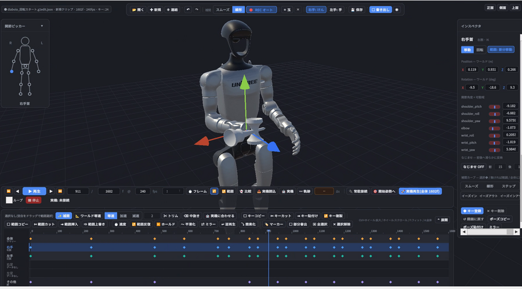
Task: Select left wrist joint in joint picker
Action: tap(39, 71)
